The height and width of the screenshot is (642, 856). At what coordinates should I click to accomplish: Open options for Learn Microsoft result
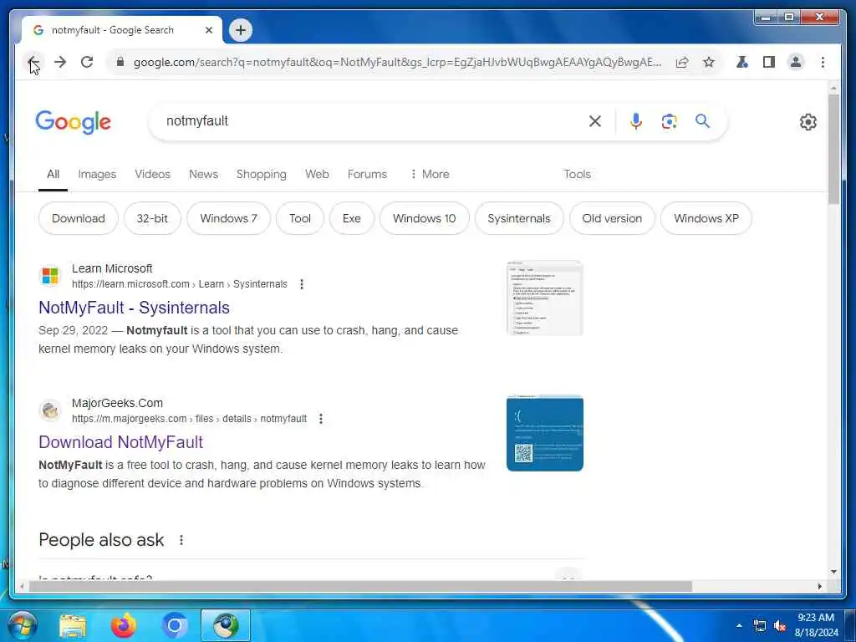[301, 284]
